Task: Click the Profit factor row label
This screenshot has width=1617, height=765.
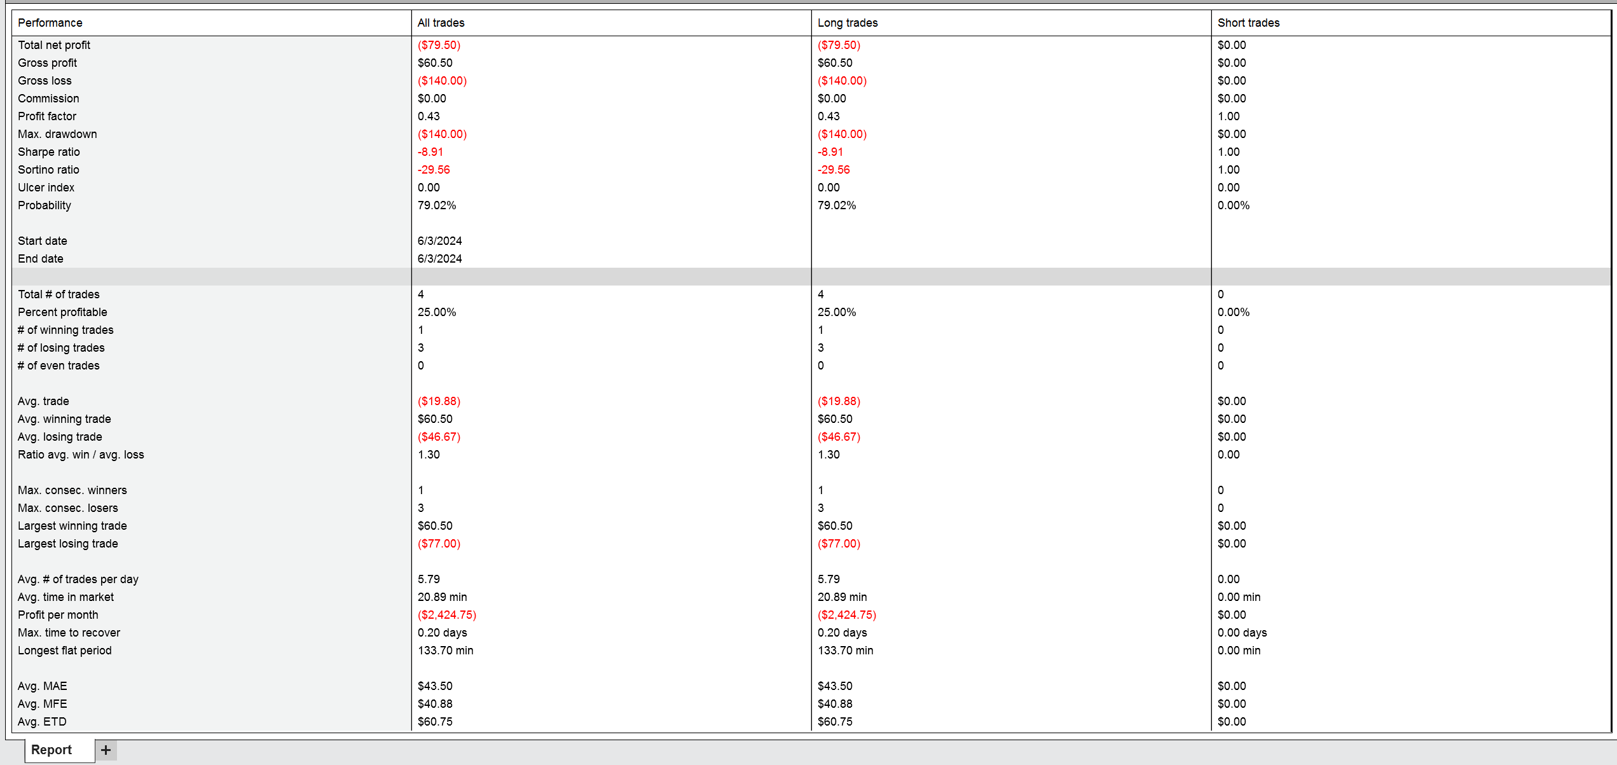Action: (x=47, y=116)
